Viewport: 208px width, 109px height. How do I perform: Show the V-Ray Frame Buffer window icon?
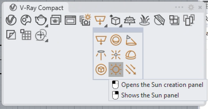(70, 20)
